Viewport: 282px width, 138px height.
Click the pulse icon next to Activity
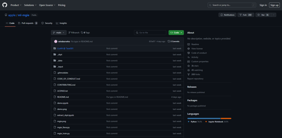(188, 57)
